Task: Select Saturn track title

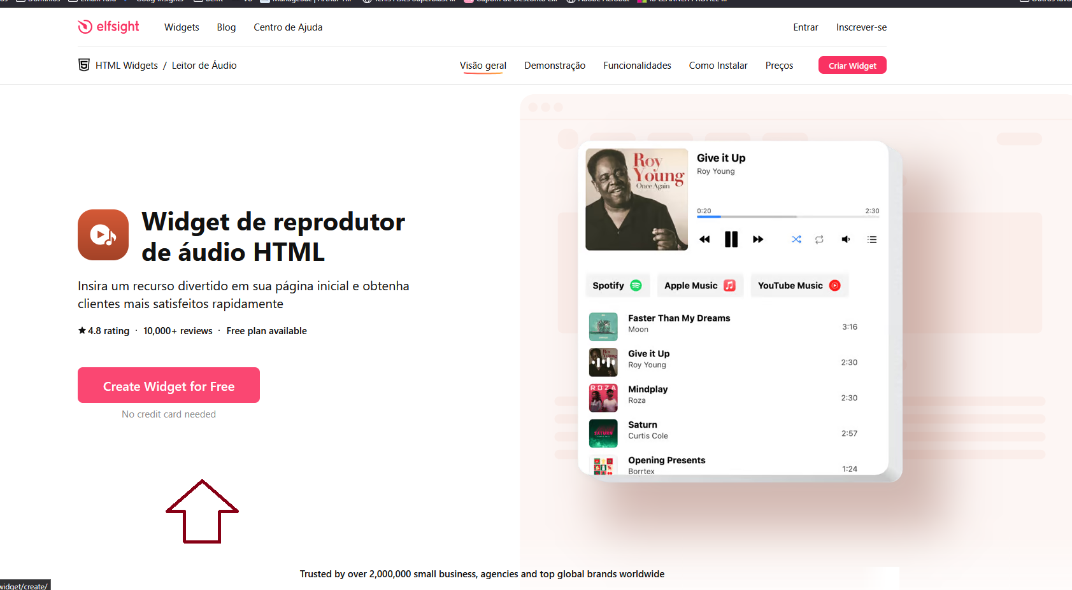Action: [642, 425]
